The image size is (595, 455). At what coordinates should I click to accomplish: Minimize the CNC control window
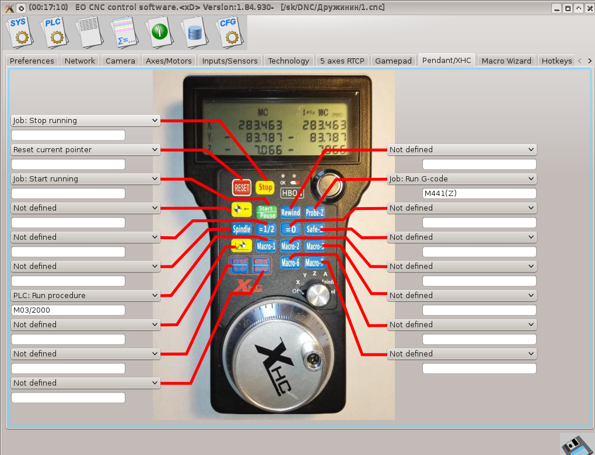[x=556, y=8]
